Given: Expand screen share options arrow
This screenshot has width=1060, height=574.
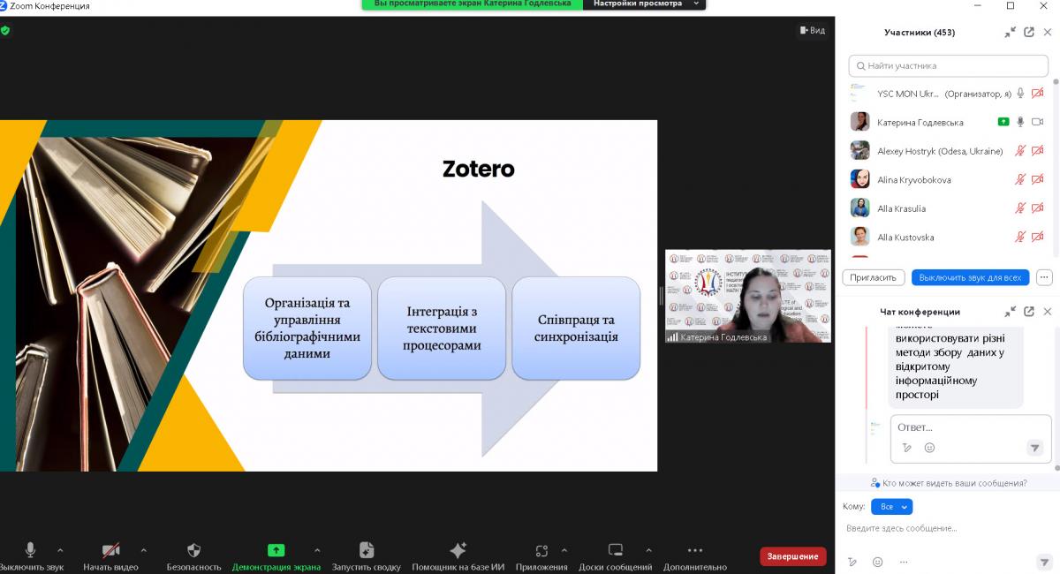Looking at the screenshot, I should 317,549.
